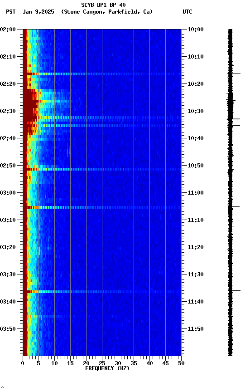Screen dimensions: 250x392
Task: Click the PST timezone label
Action: pyautogui.click(x=11, y=12)
